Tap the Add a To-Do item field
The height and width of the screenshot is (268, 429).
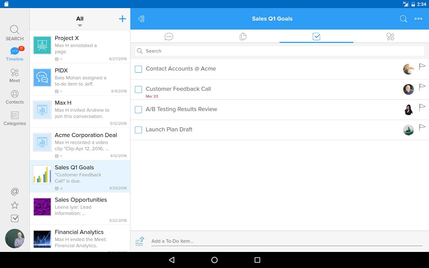[x=286, y=241]
